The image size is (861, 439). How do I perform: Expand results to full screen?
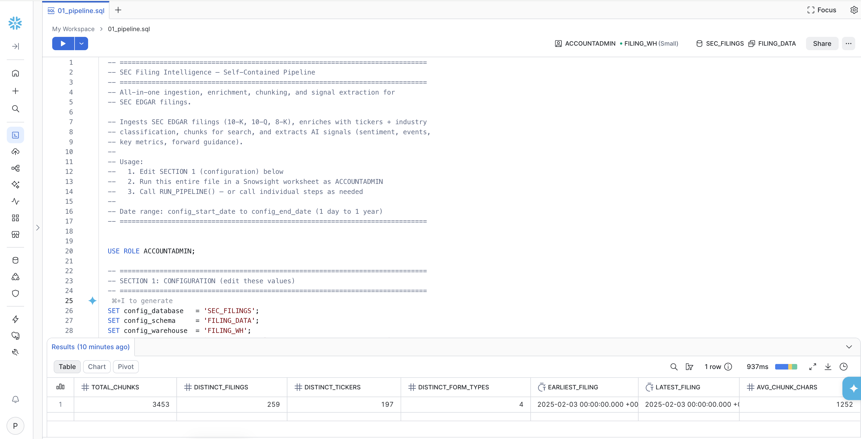pos(813,367)
